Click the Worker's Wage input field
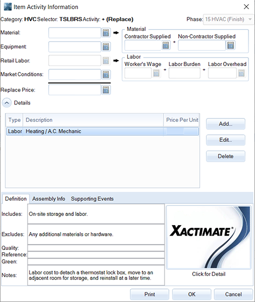Image resolution: width=255 pixels, height=302 pixels. tap(138, 73)
